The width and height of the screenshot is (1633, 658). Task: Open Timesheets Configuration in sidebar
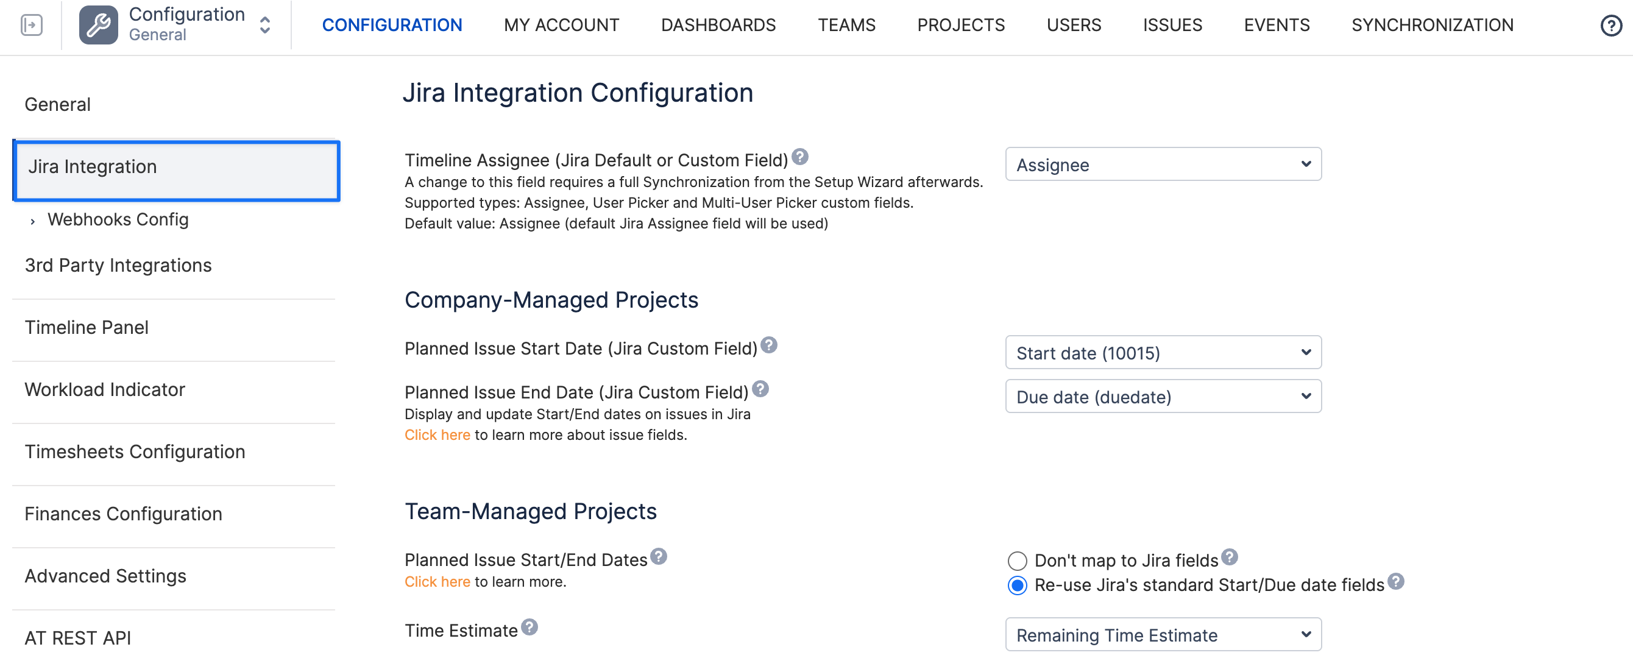[135, 452]
